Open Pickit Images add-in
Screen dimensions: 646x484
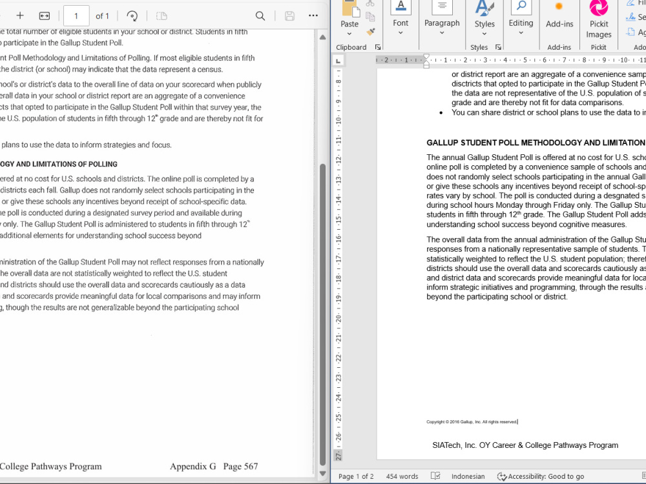599,19
